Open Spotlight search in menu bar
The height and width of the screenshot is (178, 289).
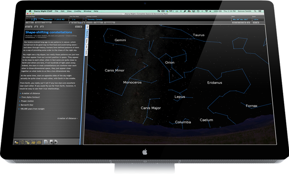click(x=255, y=11)
